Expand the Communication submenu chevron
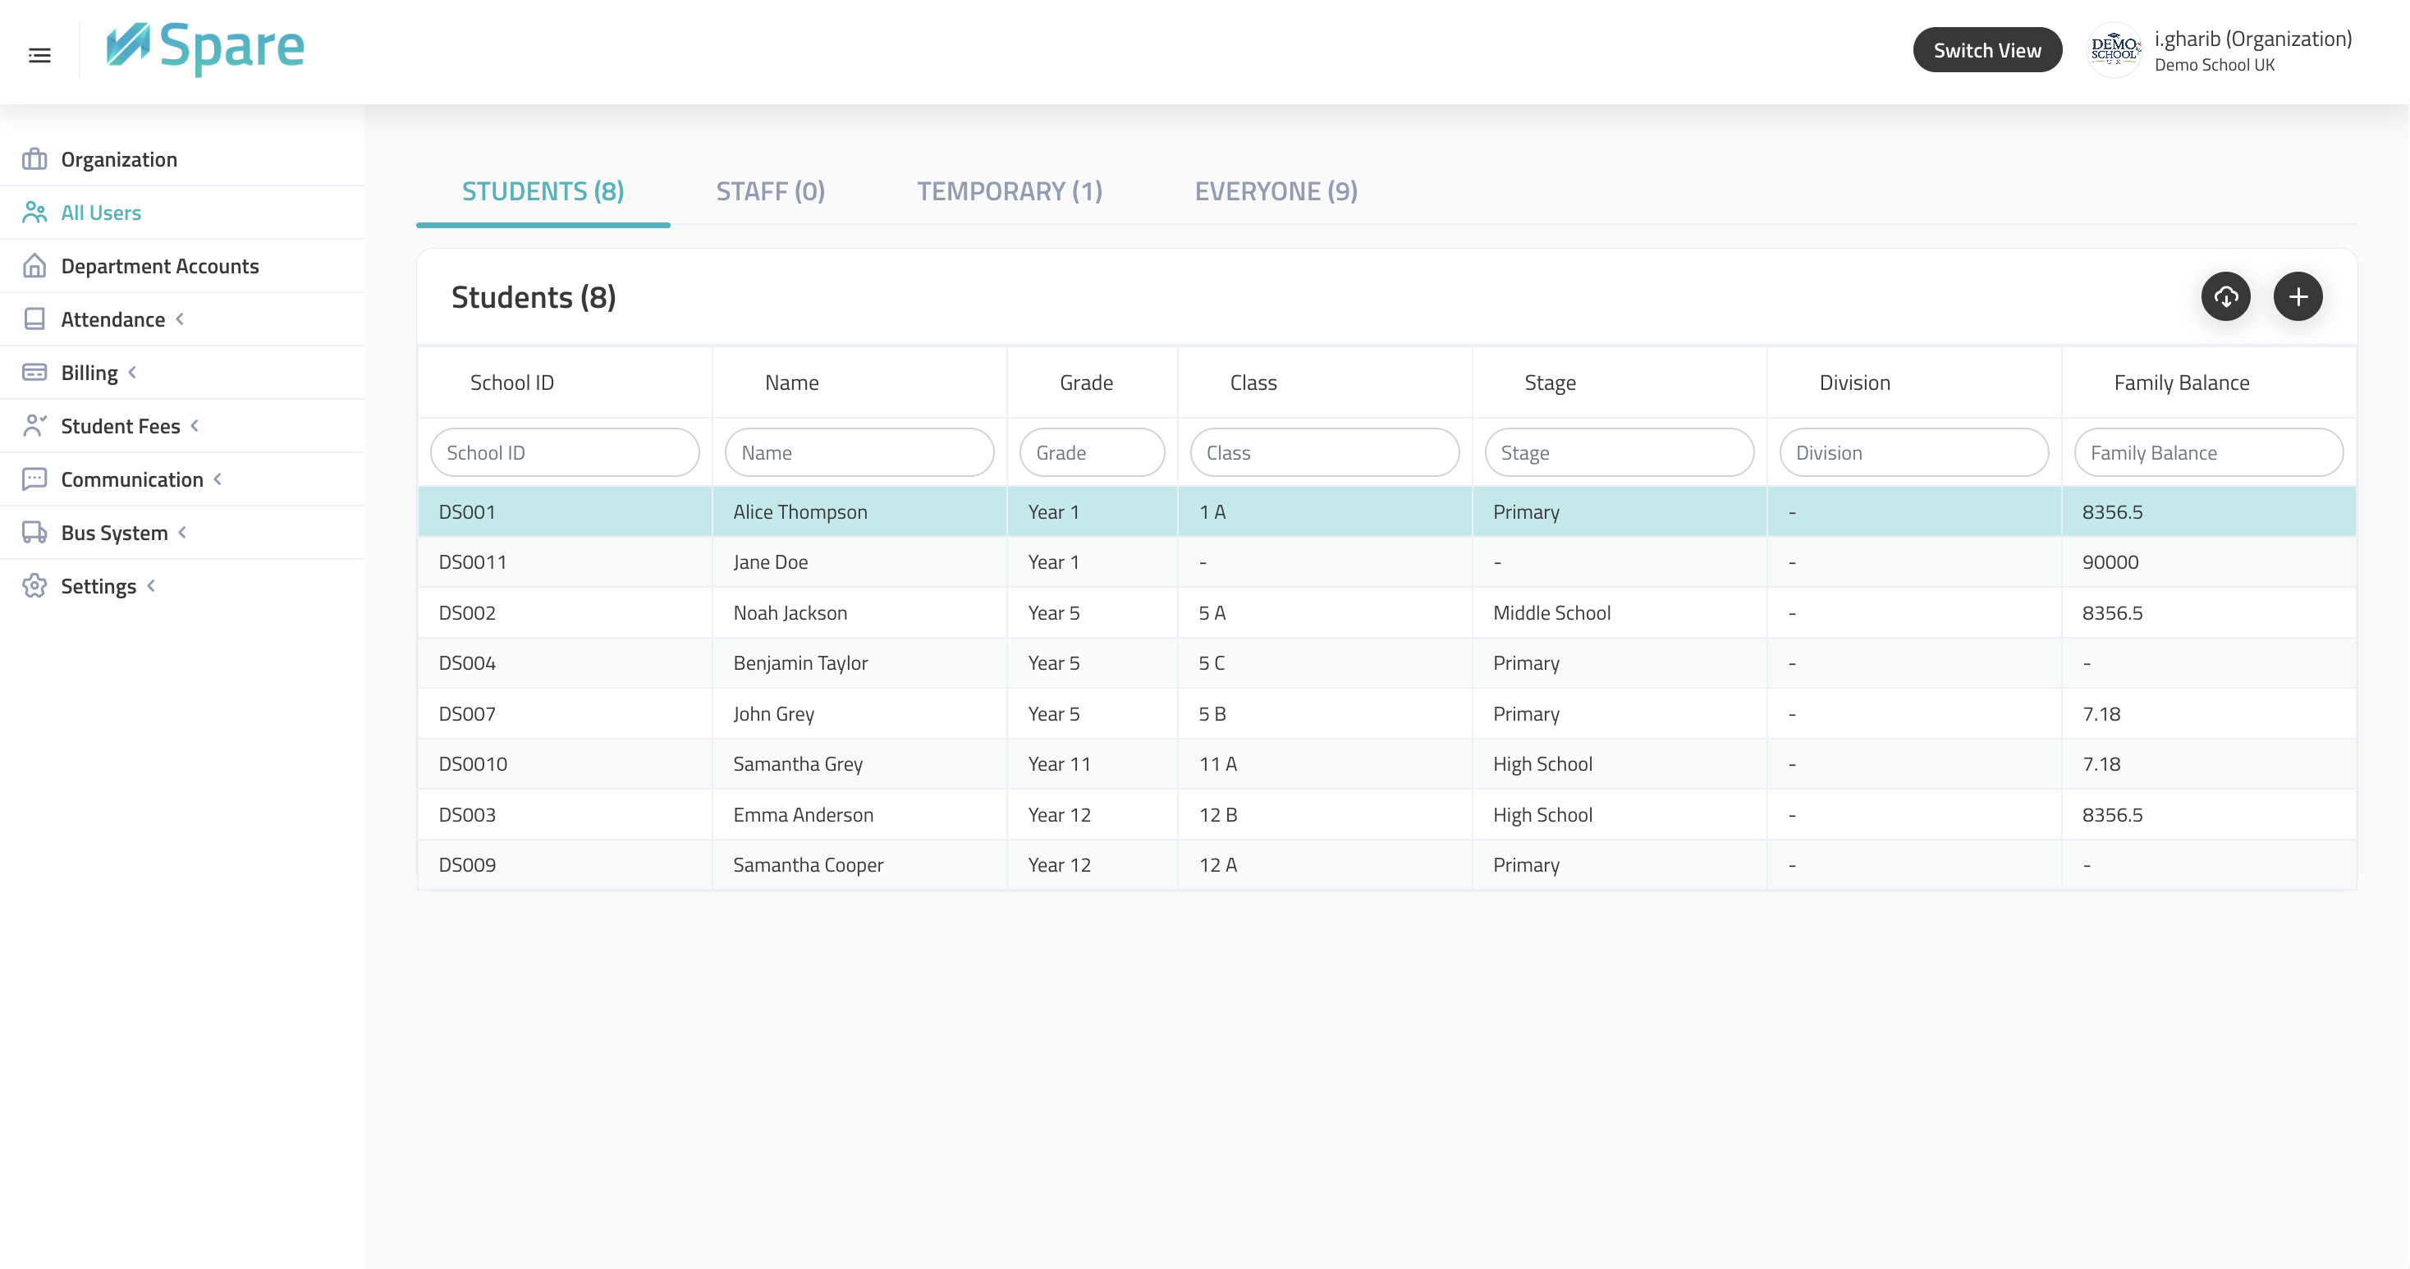 click(x=218, y=479)
